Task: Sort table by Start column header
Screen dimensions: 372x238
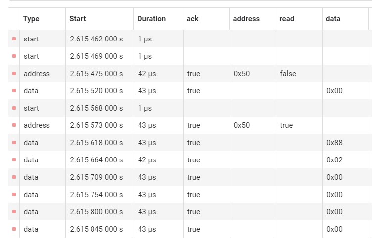Action: tap(78, 19)
